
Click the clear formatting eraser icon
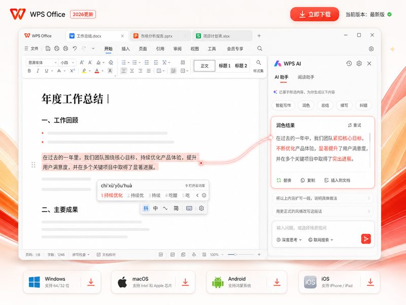[111, 63]
